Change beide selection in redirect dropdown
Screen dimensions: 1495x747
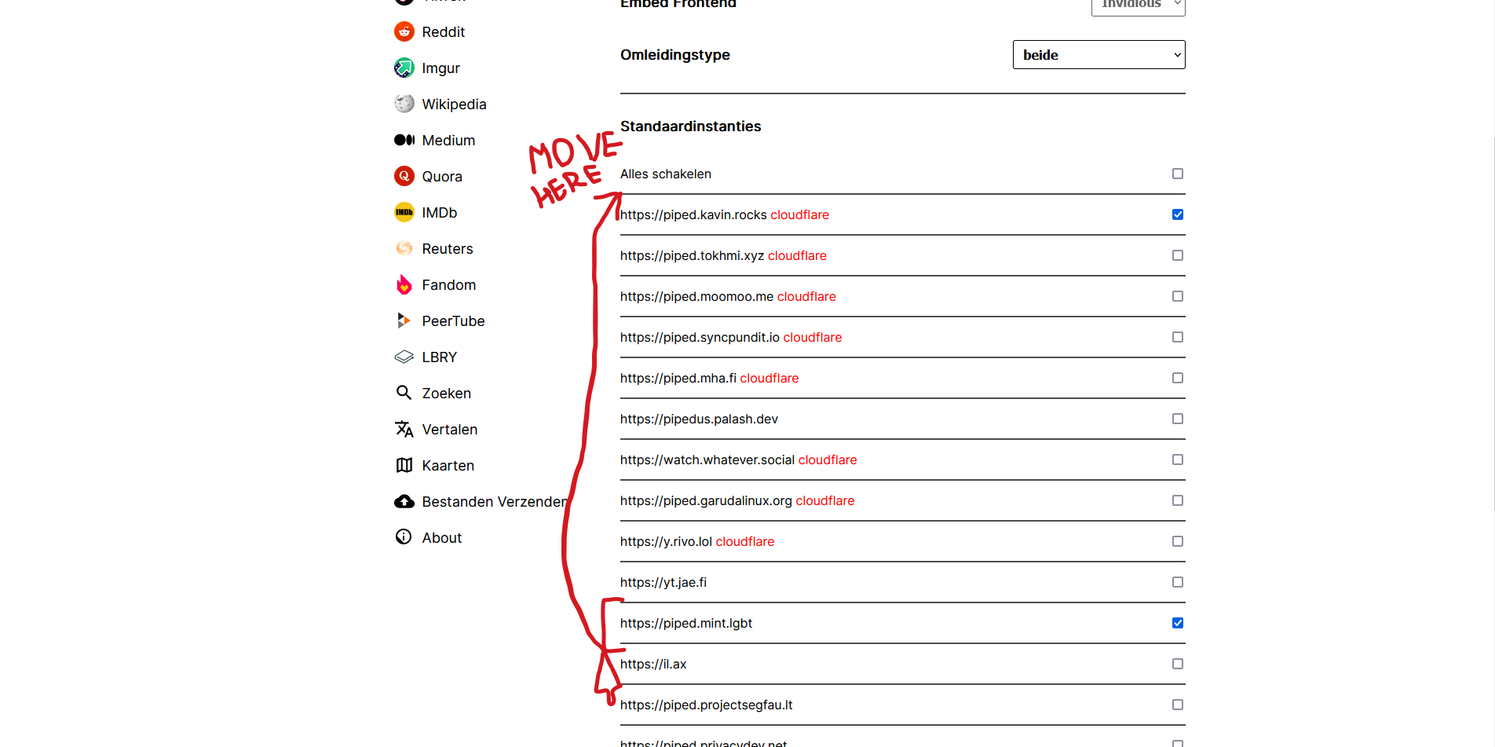click(1098, 54)
